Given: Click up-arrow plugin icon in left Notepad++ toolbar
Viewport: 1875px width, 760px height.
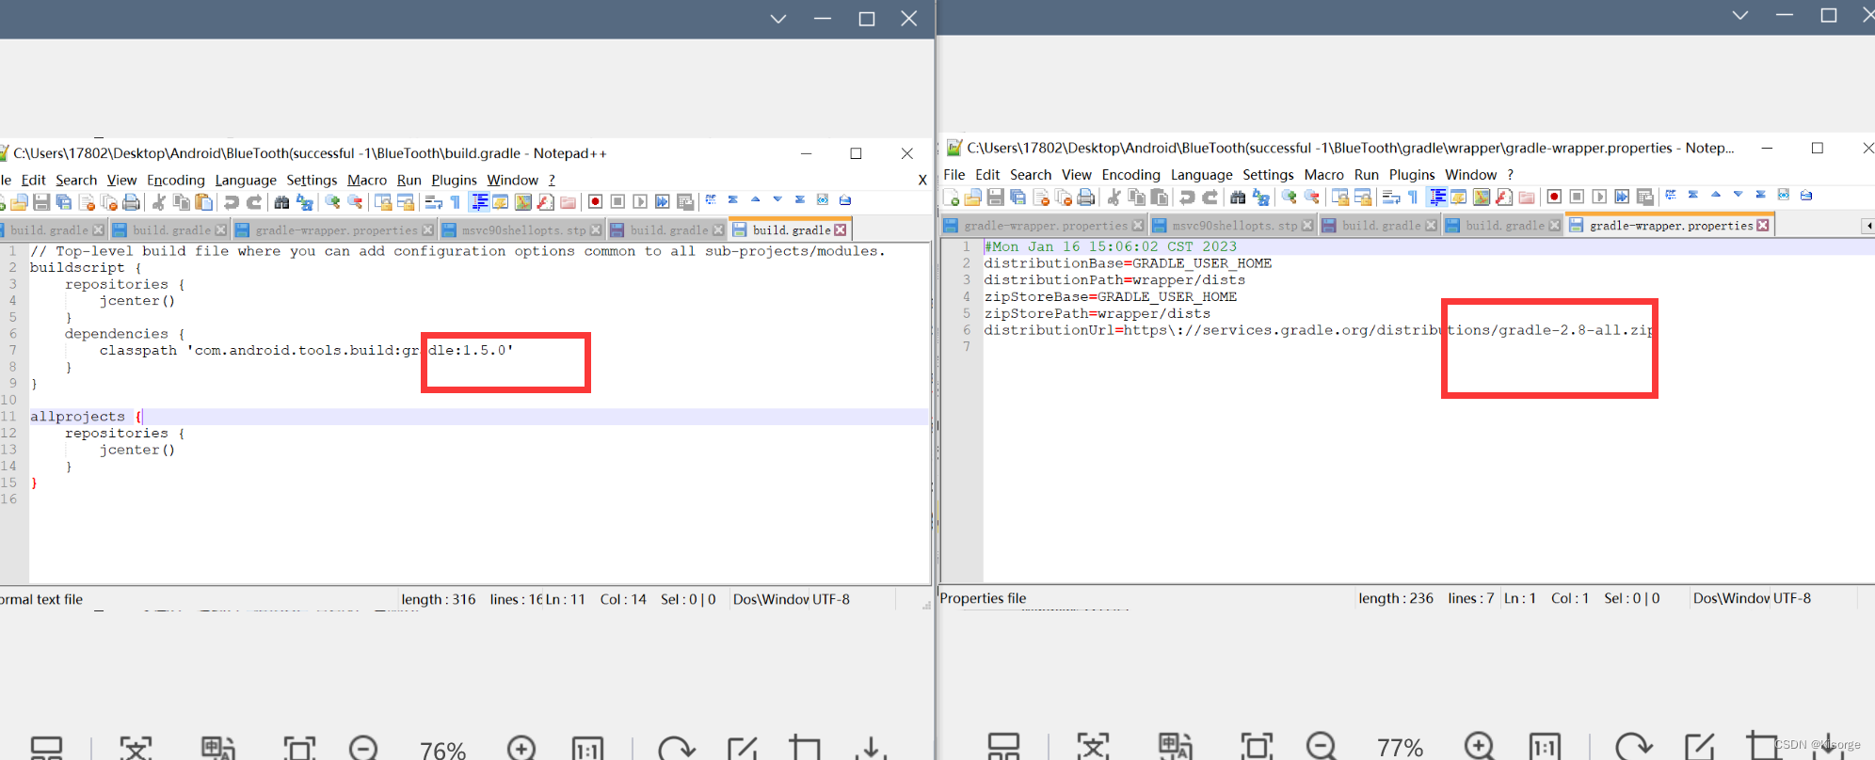Looking at the screenshot, I should pyautogui.click(x=755, y=199).
